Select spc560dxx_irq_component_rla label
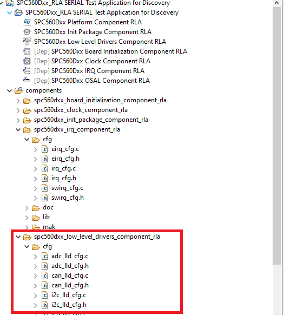 pyautogui.click(x=77, y=129)
